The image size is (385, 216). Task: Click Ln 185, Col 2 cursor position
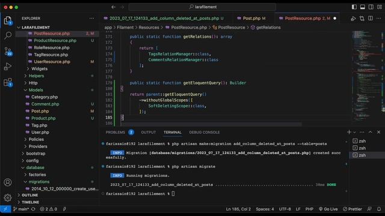(238, 209)
